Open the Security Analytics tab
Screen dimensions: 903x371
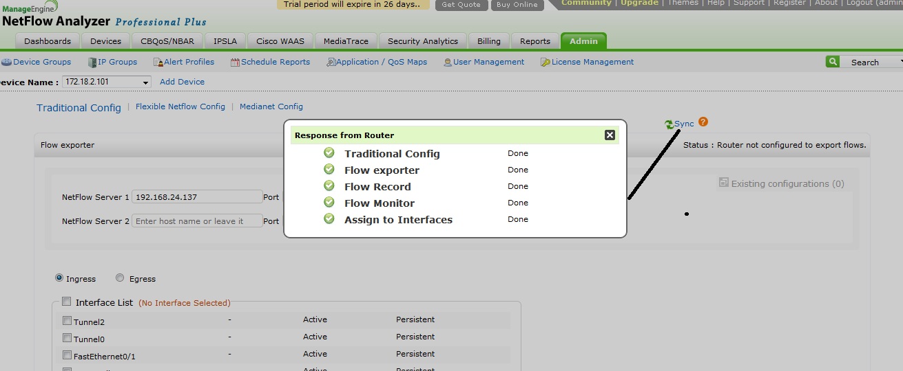(x=423, y=41)
